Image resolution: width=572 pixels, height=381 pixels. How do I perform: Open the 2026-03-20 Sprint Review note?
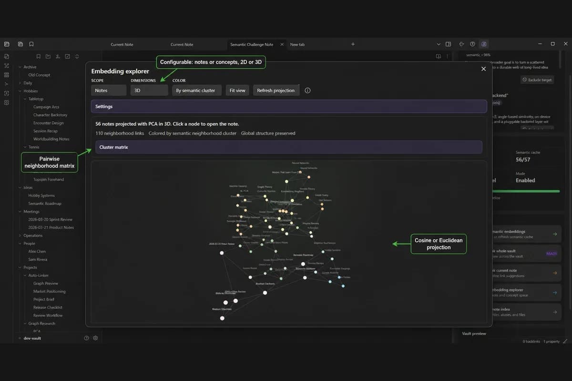click(x=50, y=220)
